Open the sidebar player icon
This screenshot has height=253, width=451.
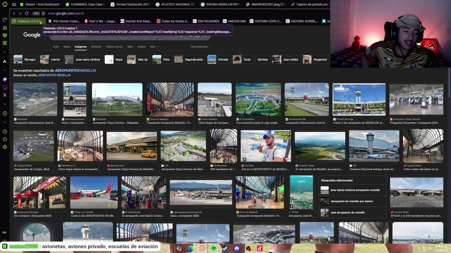5,113
